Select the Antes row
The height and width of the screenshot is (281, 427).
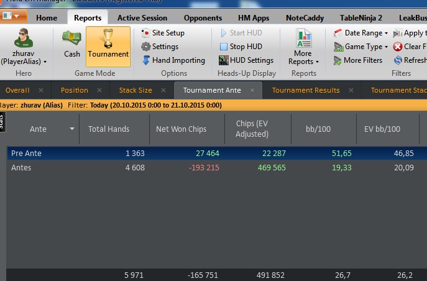(x=21, y=168)
